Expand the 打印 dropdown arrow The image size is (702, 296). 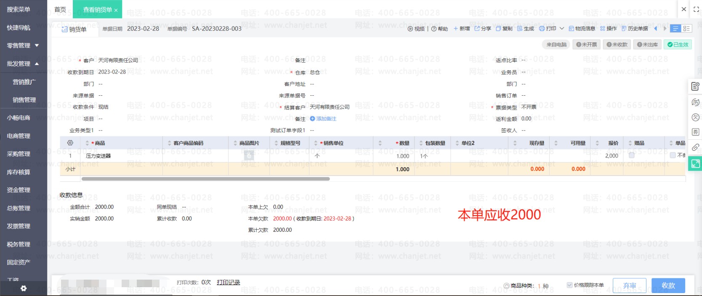tap(561, 29)
